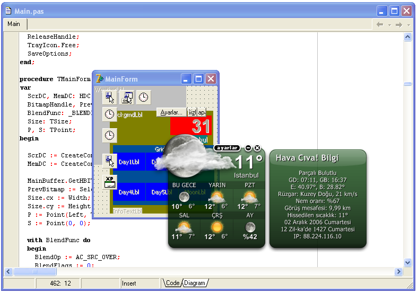Viewport: 418px width, 293px height.
Task: Select the OK dialog component icon on MainForm
Action: click(x=127, y=97)
